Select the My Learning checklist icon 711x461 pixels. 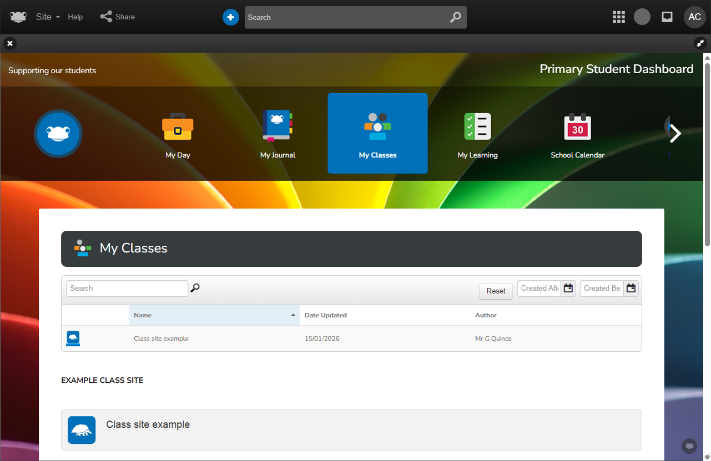[477, 126]
